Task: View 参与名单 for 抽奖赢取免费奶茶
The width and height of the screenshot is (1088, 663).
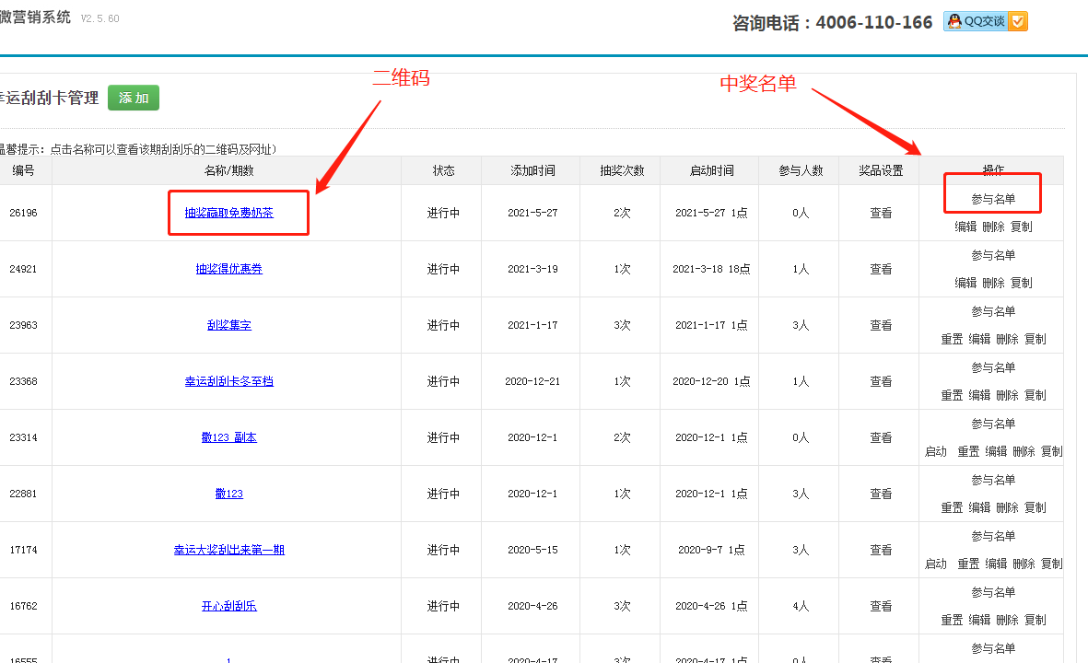Action: (x=993, y=199)
